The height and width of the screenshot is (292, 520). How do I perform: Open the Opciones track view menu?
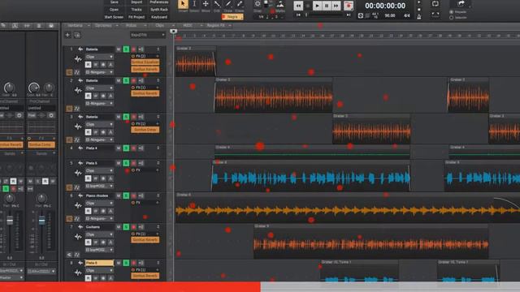[x=106, y=25]
